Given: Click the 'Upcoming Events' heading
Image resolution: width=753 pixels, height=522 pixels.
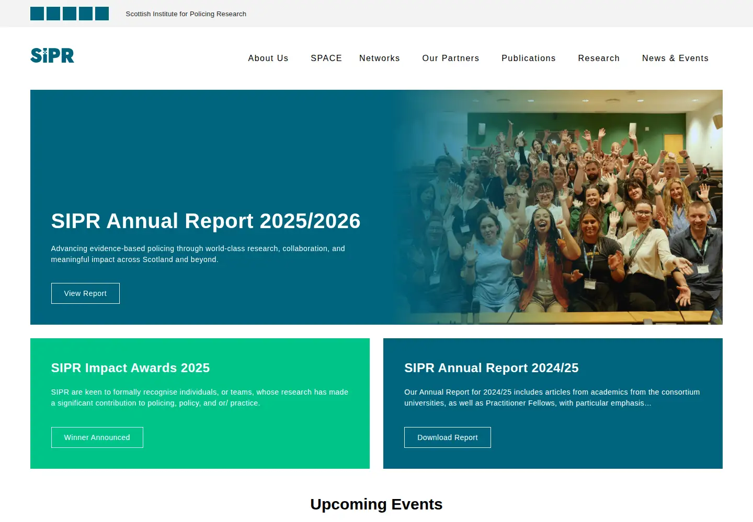Looking at the screenshot, I should click(x=376, y=504).
